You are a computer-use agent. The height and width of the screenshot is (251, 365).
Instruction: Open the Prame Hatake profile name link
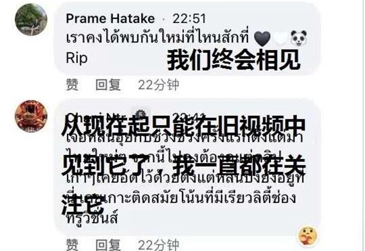click(x=110, y=19)
